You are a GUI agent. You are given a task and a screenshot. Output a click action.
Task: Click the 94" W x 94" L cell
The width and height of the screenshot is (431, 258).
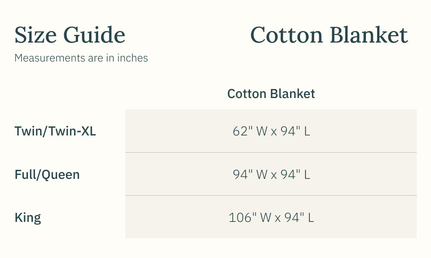tap(271, 175)
